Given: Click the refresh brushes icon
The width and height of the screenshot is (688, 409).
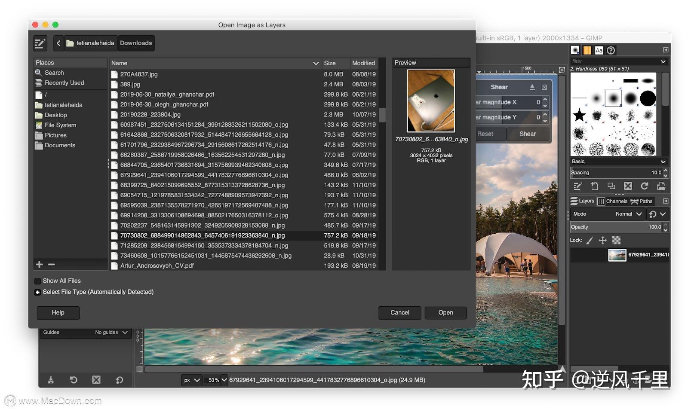Looking at the screenshot, I should [644, 186].
